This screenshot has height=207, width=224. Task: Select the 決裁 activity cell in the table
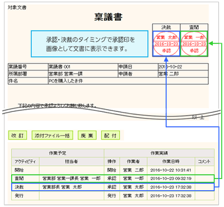pyautogui.click(x=25, y=187)
